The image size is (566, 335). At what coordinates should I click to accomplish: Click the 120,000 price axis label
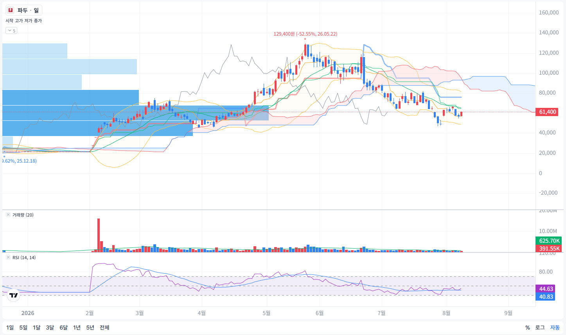[x=549, y=53]
